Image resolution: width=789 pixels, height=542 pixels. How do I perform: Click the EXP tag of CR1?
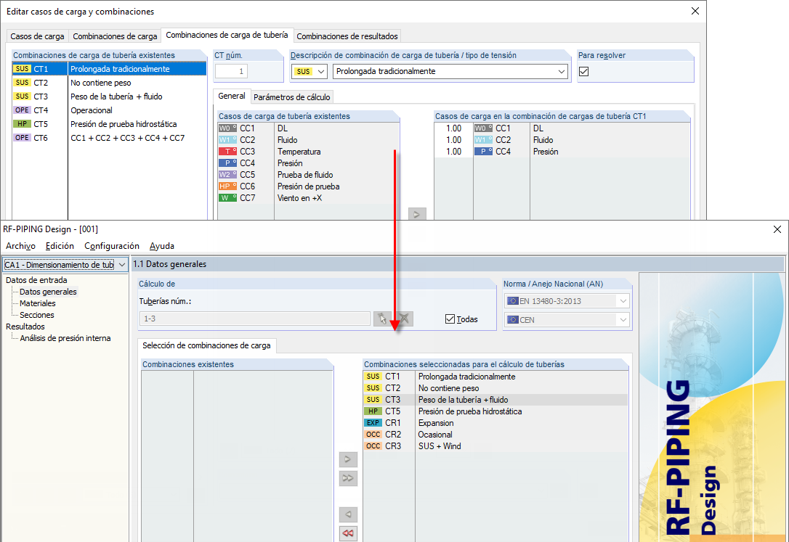click(x=373, y=422)
